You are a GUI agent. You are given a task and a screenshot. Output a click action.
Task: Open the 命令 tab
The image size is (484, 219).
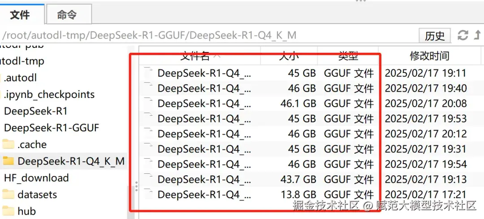point(67,15)
